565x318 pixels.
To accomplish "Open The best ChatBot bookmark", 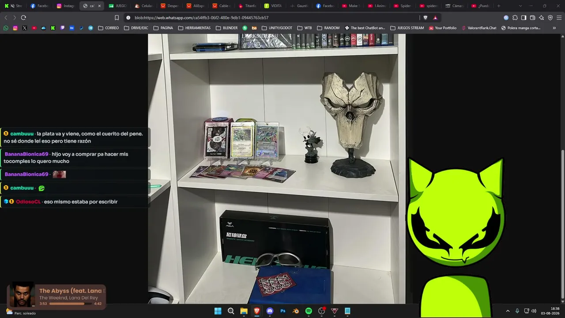I will tap(365, 28).
